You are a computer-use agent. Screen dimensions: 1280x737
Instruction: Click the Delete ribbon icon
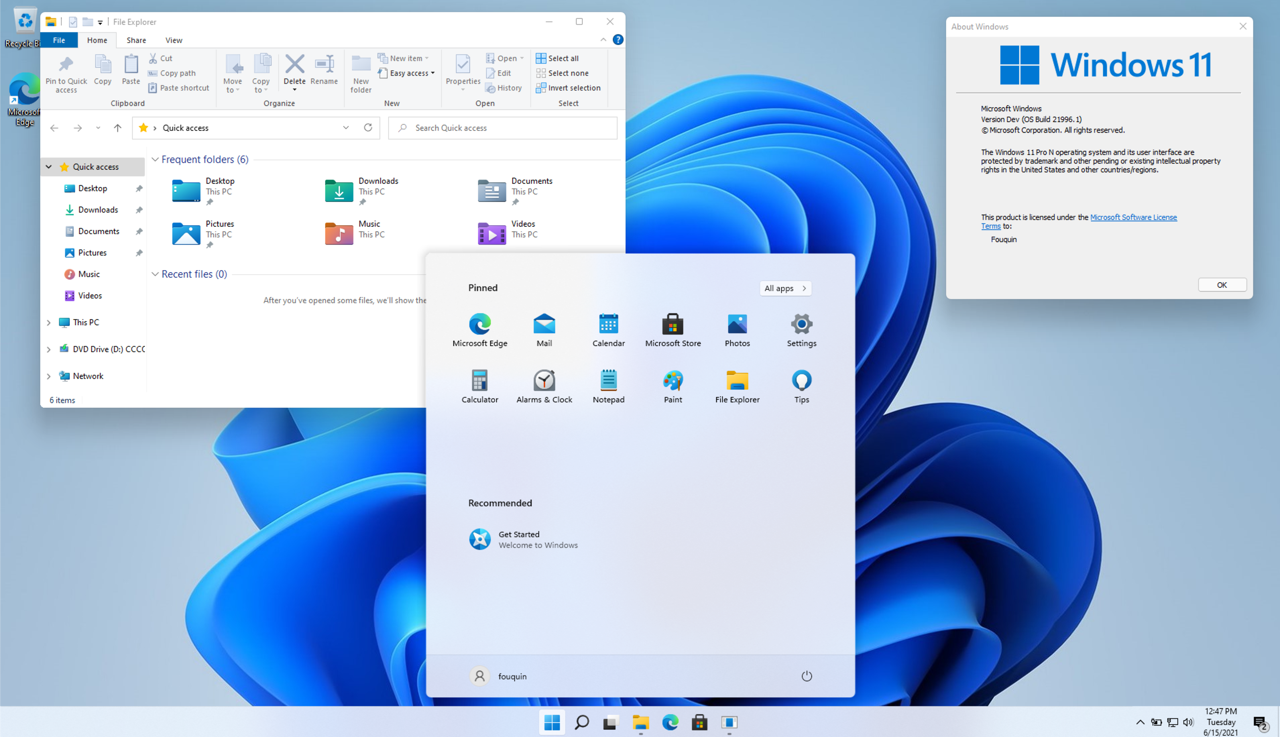pos(295,72)
